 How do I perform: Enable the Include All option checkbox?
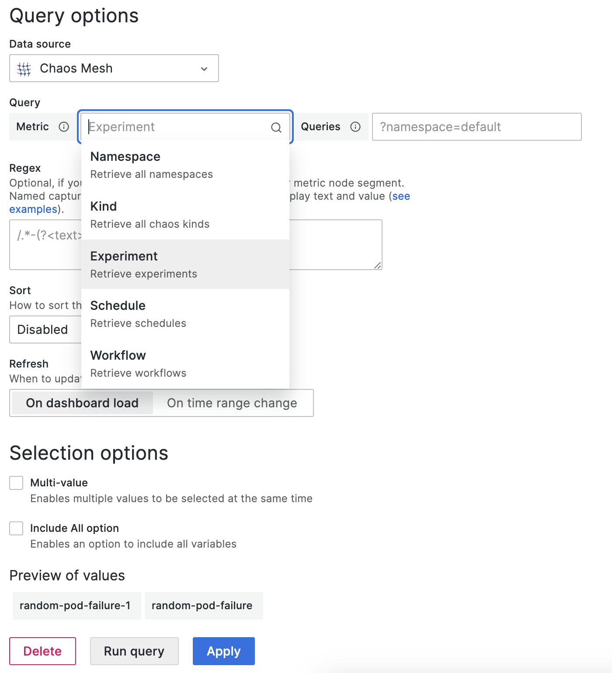17,528
